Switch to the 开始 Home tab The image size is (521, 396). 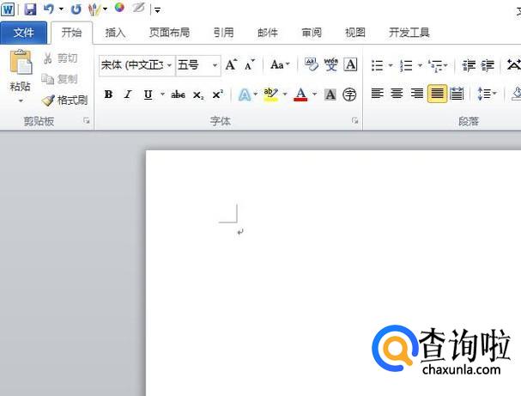[71, 33]
